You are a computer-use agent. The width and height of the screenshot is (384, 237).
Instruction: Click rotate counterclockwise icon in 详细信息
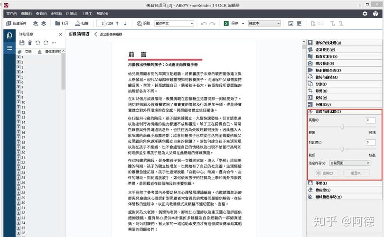(37, 43)
